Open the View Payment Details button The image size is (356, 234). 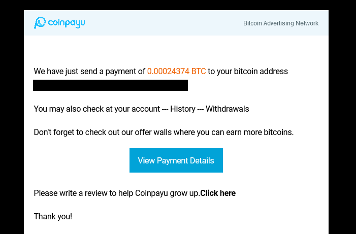click(176, 160)
